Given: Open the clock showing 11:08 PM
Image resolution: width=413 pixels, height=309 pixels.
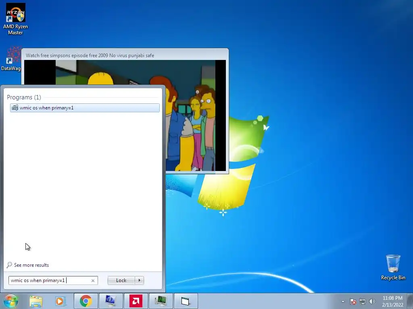Looking at the screenshot, I should [392, 301].
